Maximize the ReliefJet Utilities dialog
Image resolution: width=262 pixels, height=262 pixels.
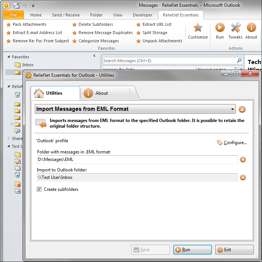coord(236,73)
